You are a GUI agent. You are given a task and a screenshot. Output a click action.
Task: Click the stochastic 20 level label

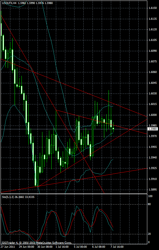(150, 234)
